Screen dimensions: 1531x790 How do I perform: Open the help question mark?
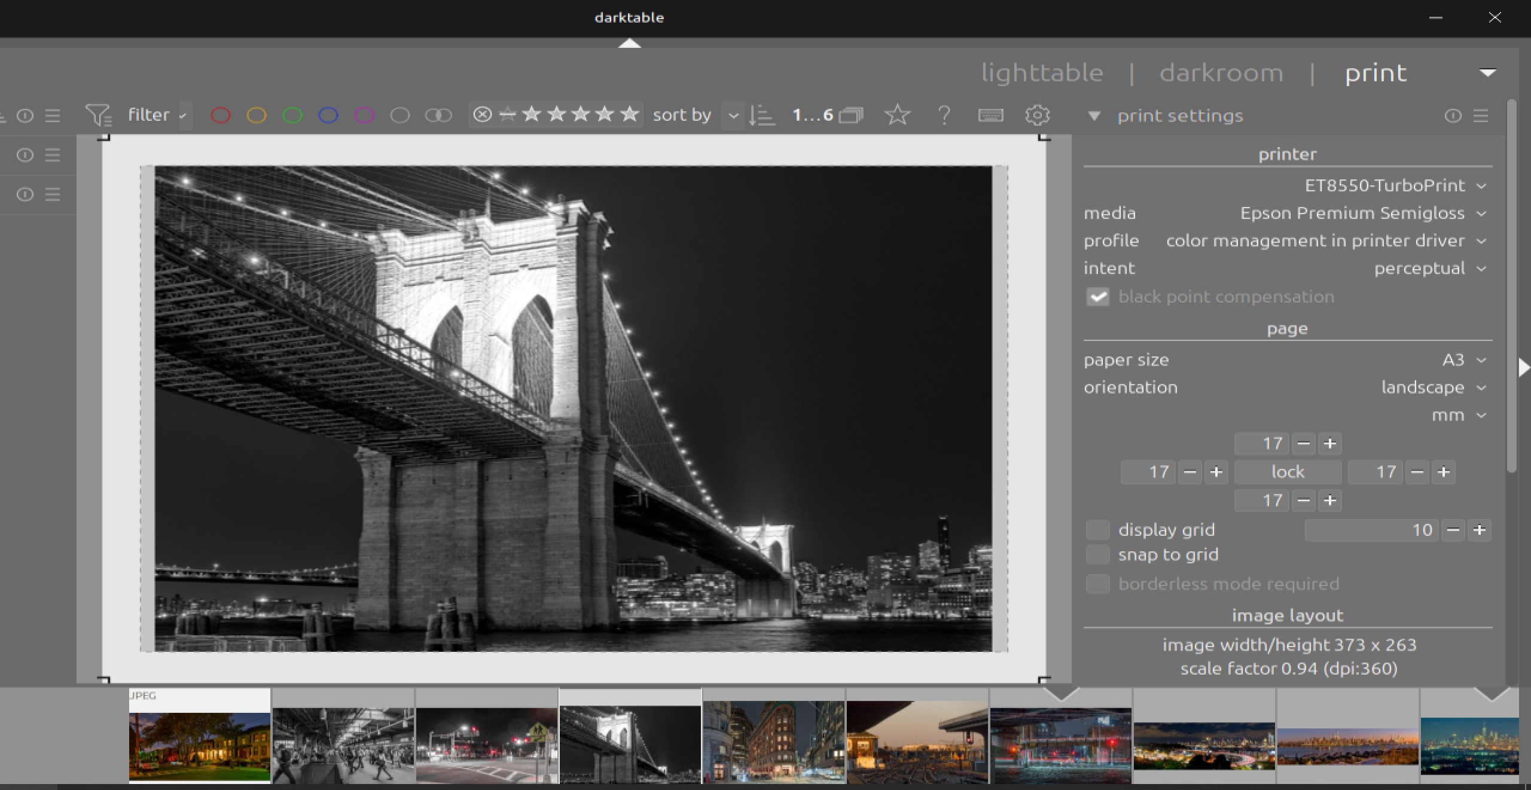944,115
